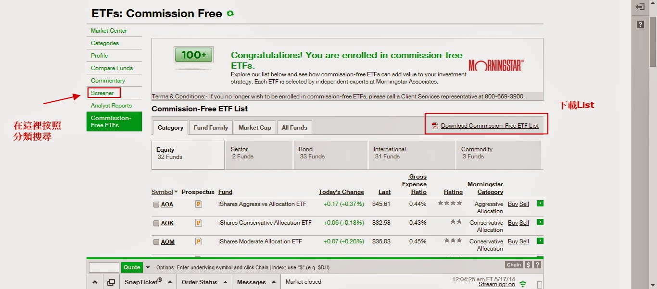Click the green Quote button

[x=132, y=267]
